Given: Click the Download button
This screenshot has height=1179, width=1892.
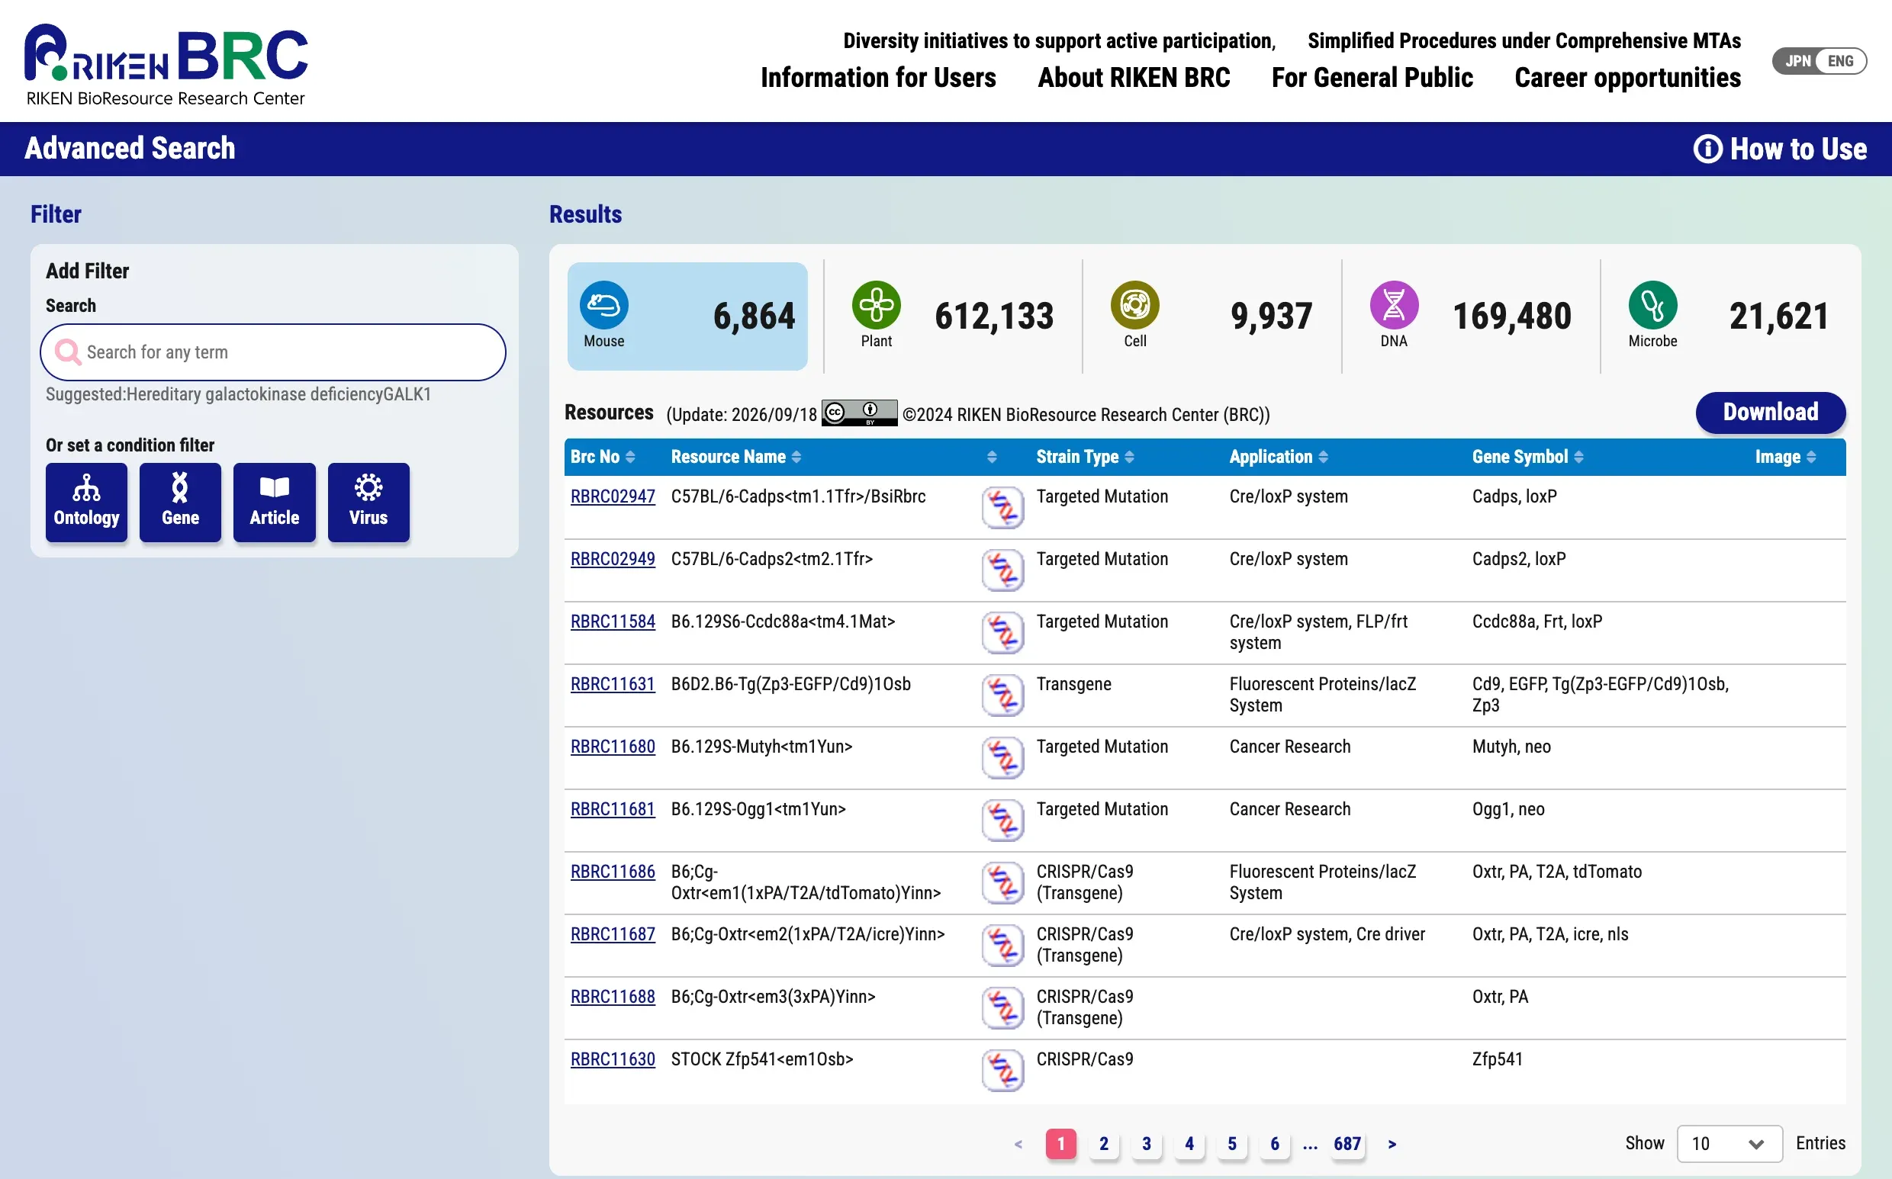Looking at the screenshot, I should coord(1771,412).
